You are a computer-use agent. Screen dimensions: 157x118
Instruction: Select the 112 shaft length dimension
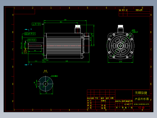click(36, 61)
